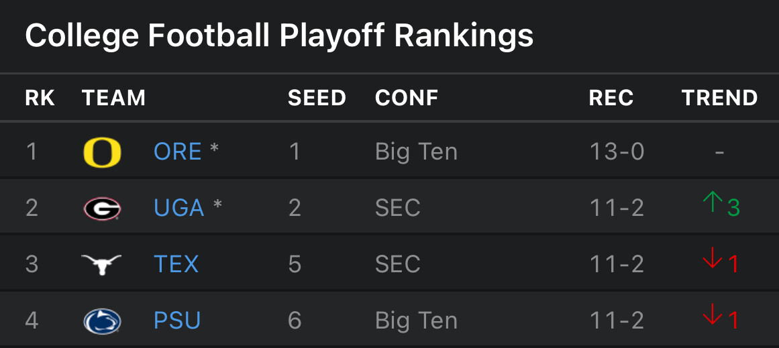Click the green up arrow for UGA
The width and height of the screenshot is (779, 348).
coord(713,202)
